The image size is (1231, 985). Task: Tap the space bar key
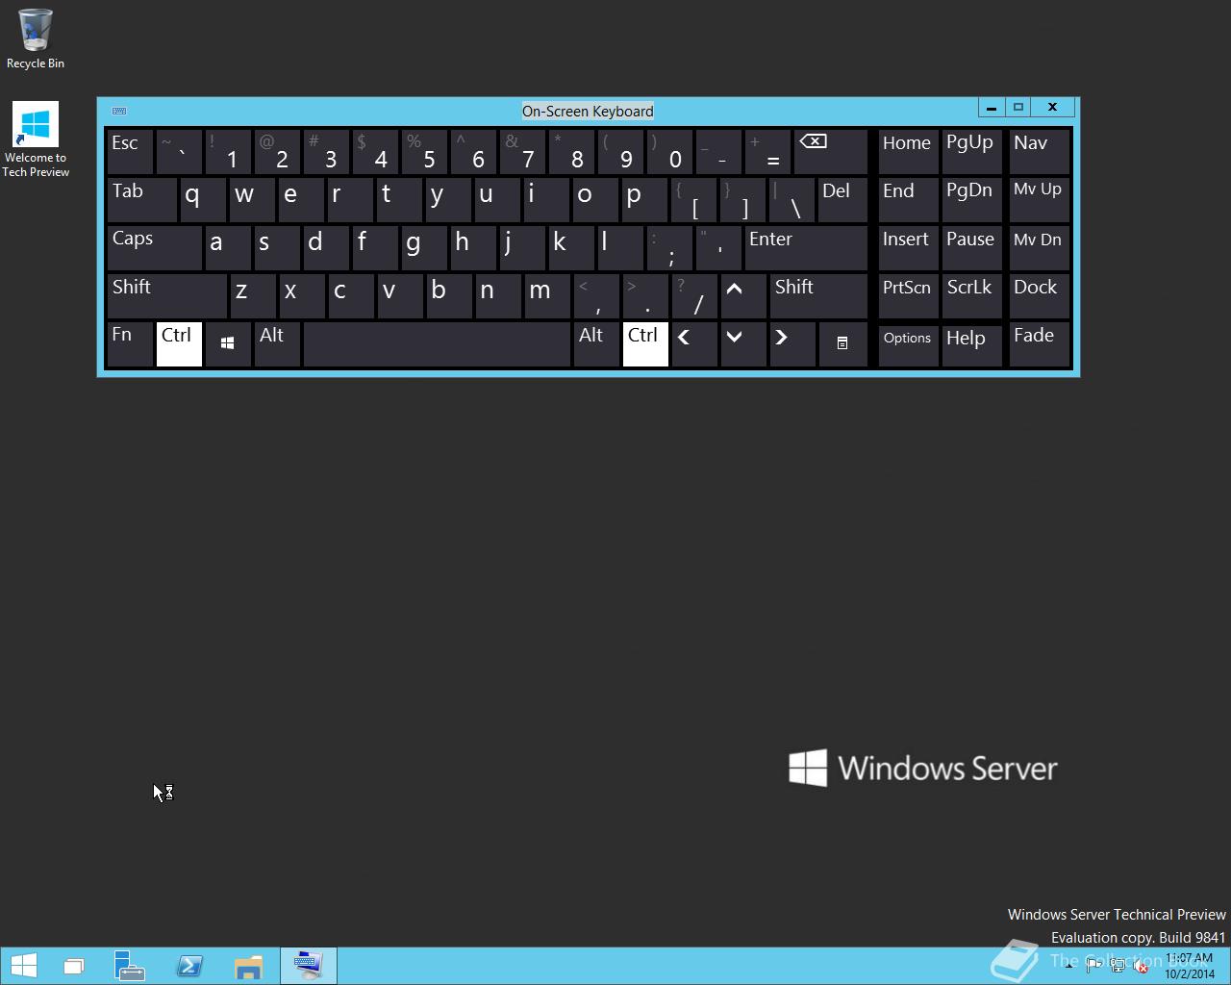(437, 344)
